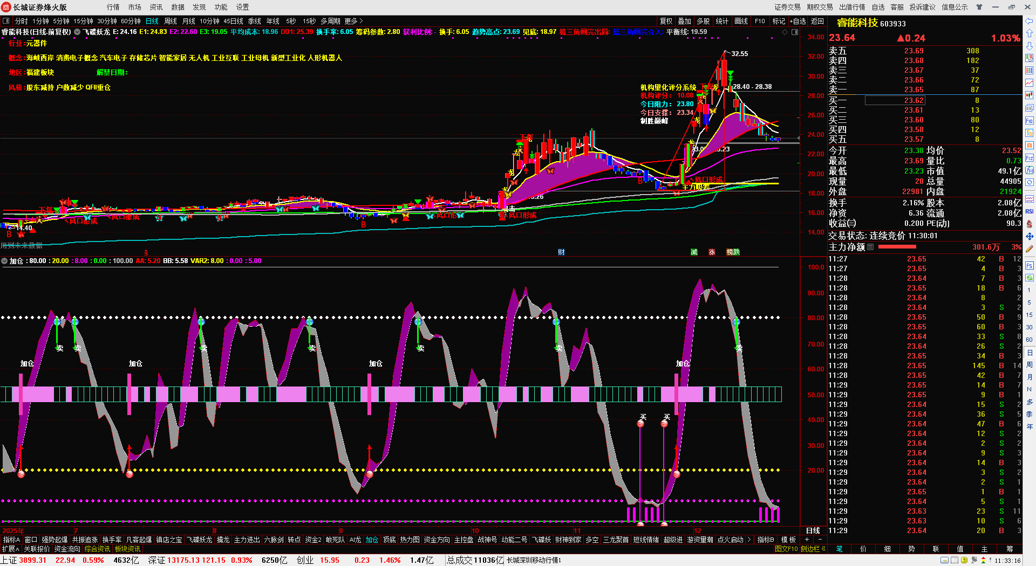Open the 行情 menu
This screenshot has height=566, width=1036.
pos(113,7)
